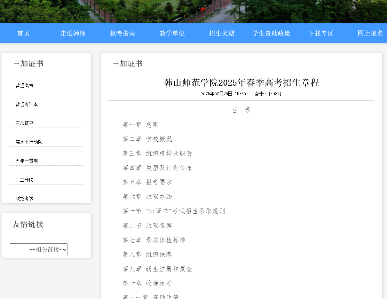The width and height of the screenshot is (387, 299).
Task: Open the 走进韩师 navigation menu item
Action: (73, 33)
